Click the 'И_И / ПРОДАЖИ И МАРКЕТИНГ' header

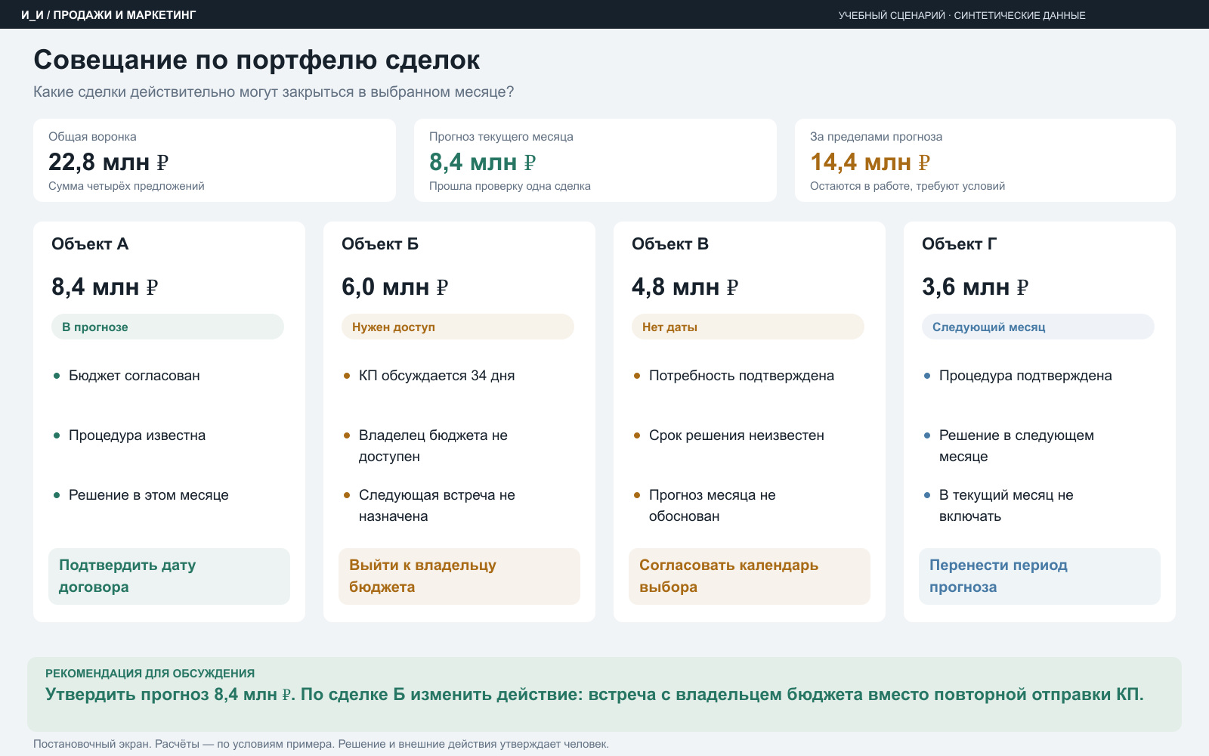[108, 15]
